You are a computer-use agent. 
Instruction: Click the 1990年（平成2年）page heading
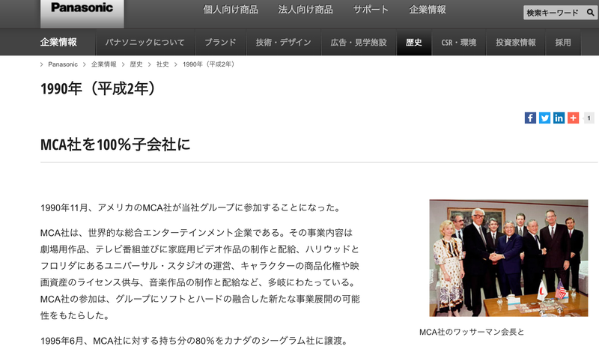click(100, 88)
